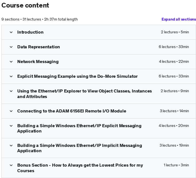Image resolution: width=196 pixels, height=178 pixels.
Task: Open the Network Messaging section title
Action: [38, 62]
